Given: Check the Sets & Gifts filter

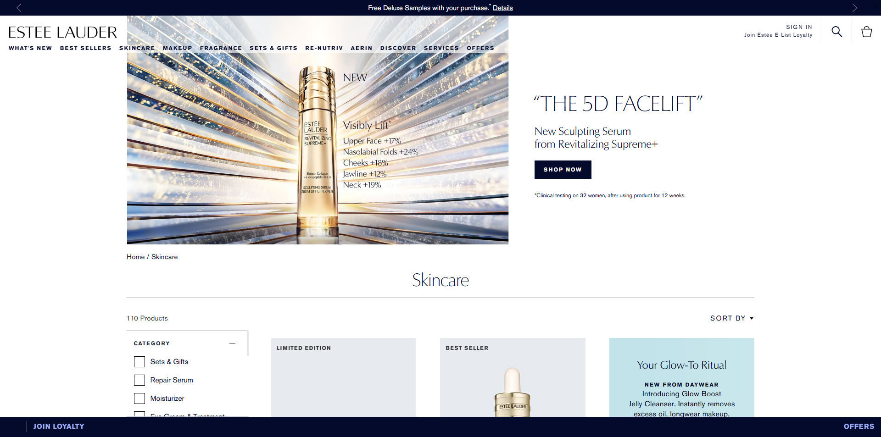Looking at the screenshot, I should click(x=139, y=362).
